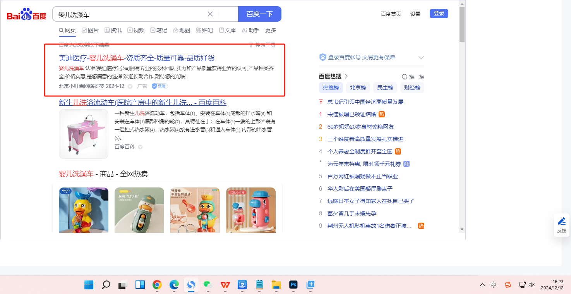Open hot search 宋佳被曝已领证结婚

(x=352, y=114)
